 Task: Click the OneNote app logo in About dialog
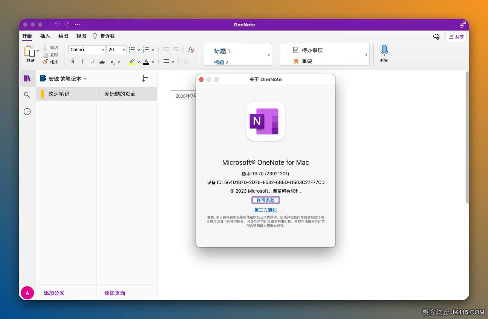click(266, 121)
